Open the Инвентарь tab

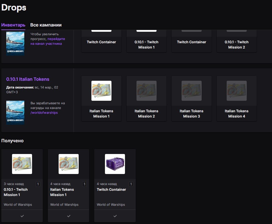click(13, 25)
